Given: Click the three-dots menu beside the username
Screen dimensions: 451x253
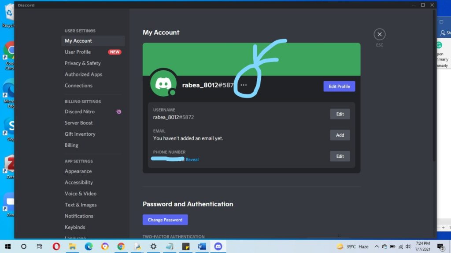Looking at the screenshot, I should 244,85.
